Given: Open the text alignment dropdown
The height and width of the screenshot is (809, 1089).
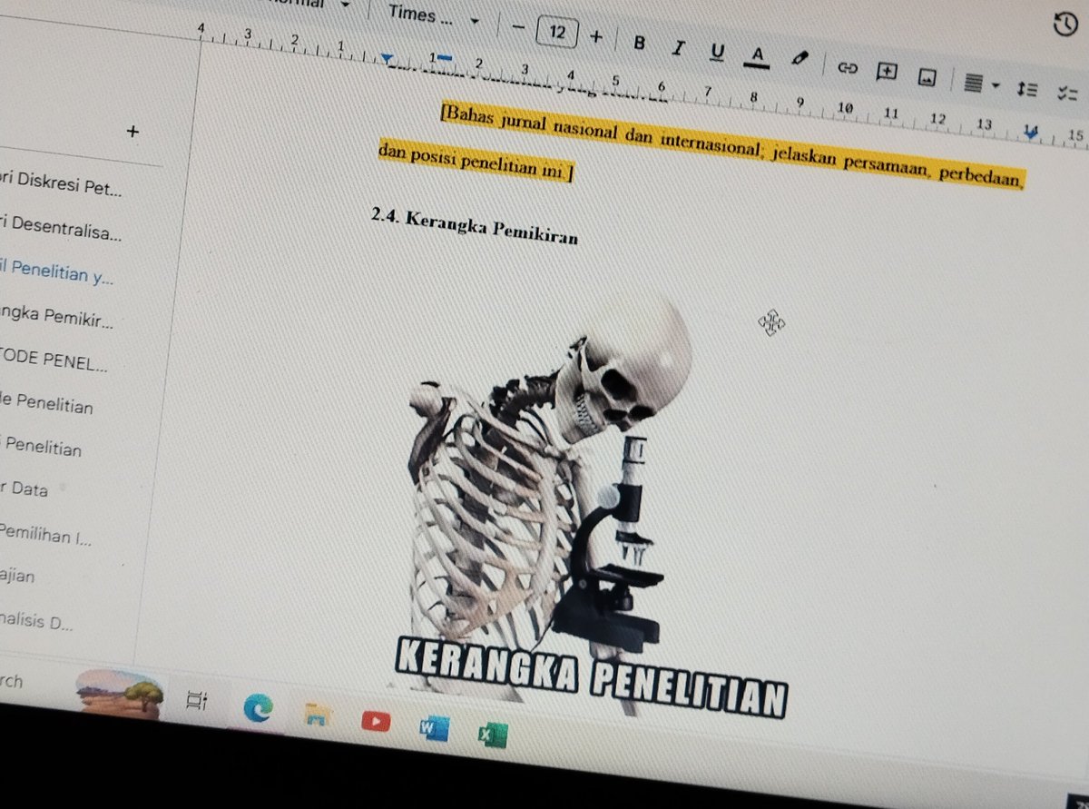Looking at the screenshot, I should pyautogui.click(x=980, y=84).
